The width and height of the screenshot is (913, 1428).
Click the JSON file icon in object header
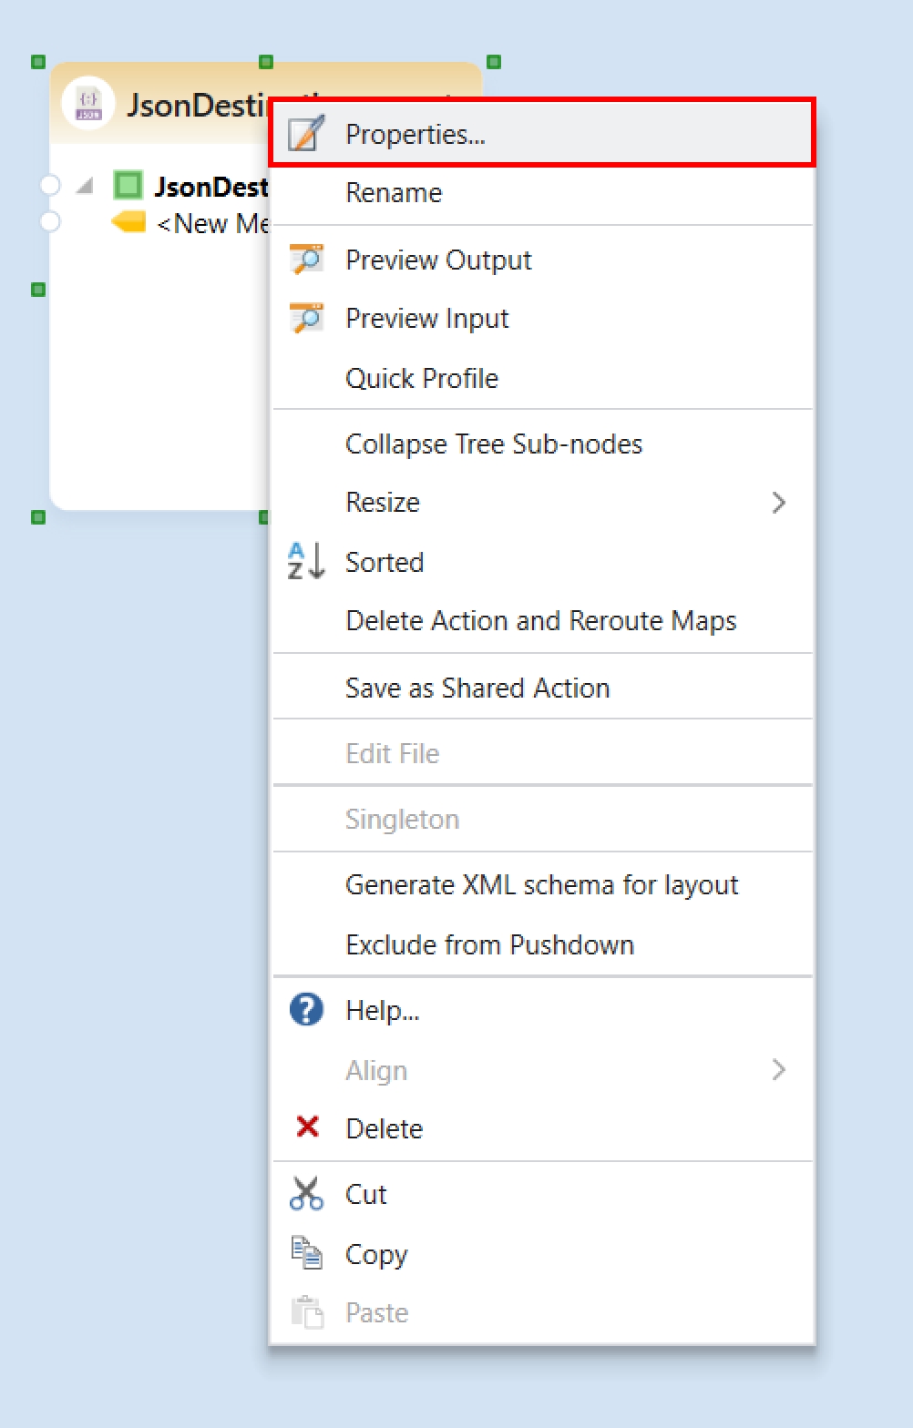pyautogui.click(x=88, y=104)
